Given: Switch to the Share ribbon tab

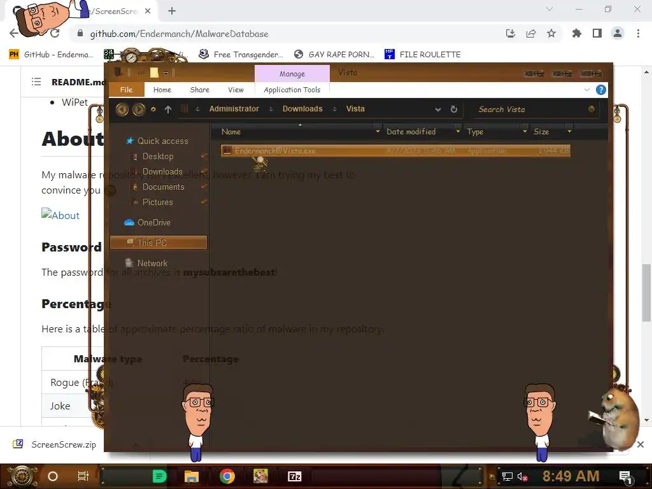Looking at the screenshot, I should 199,90.
